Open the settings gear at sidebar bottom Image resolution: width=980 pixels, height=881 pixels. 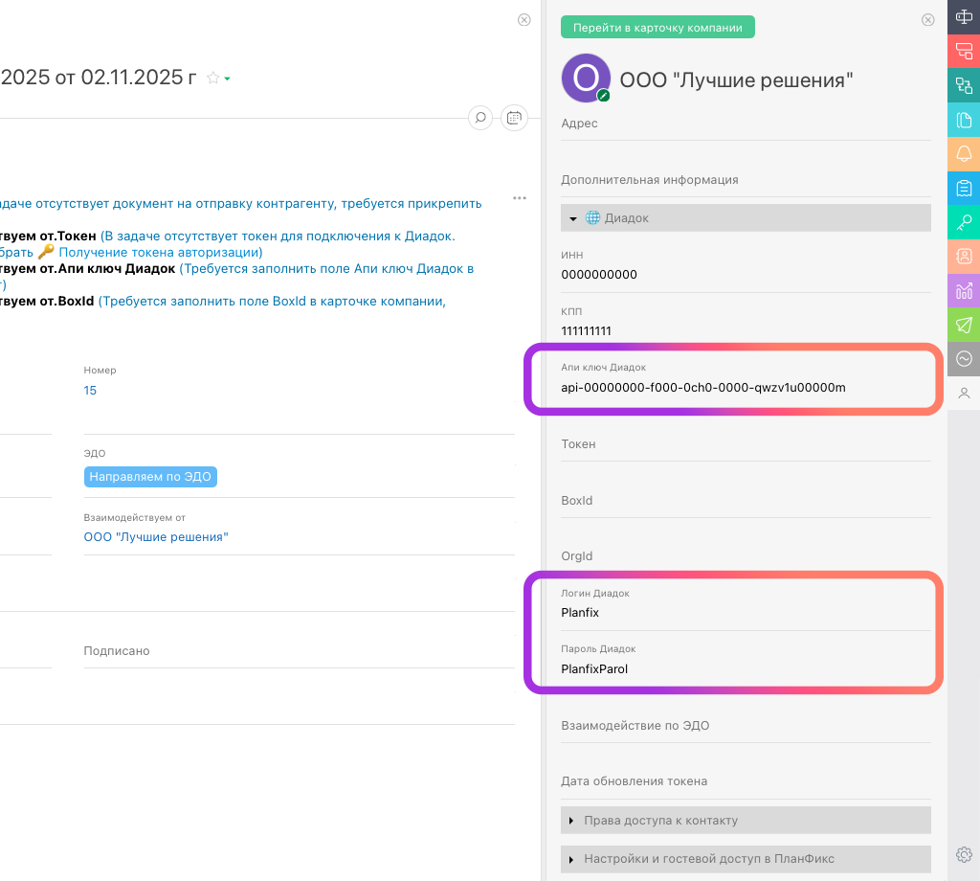tap(964, 854)
